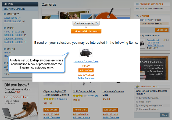Choose the Category Management poll option

(x=137, y=106)
